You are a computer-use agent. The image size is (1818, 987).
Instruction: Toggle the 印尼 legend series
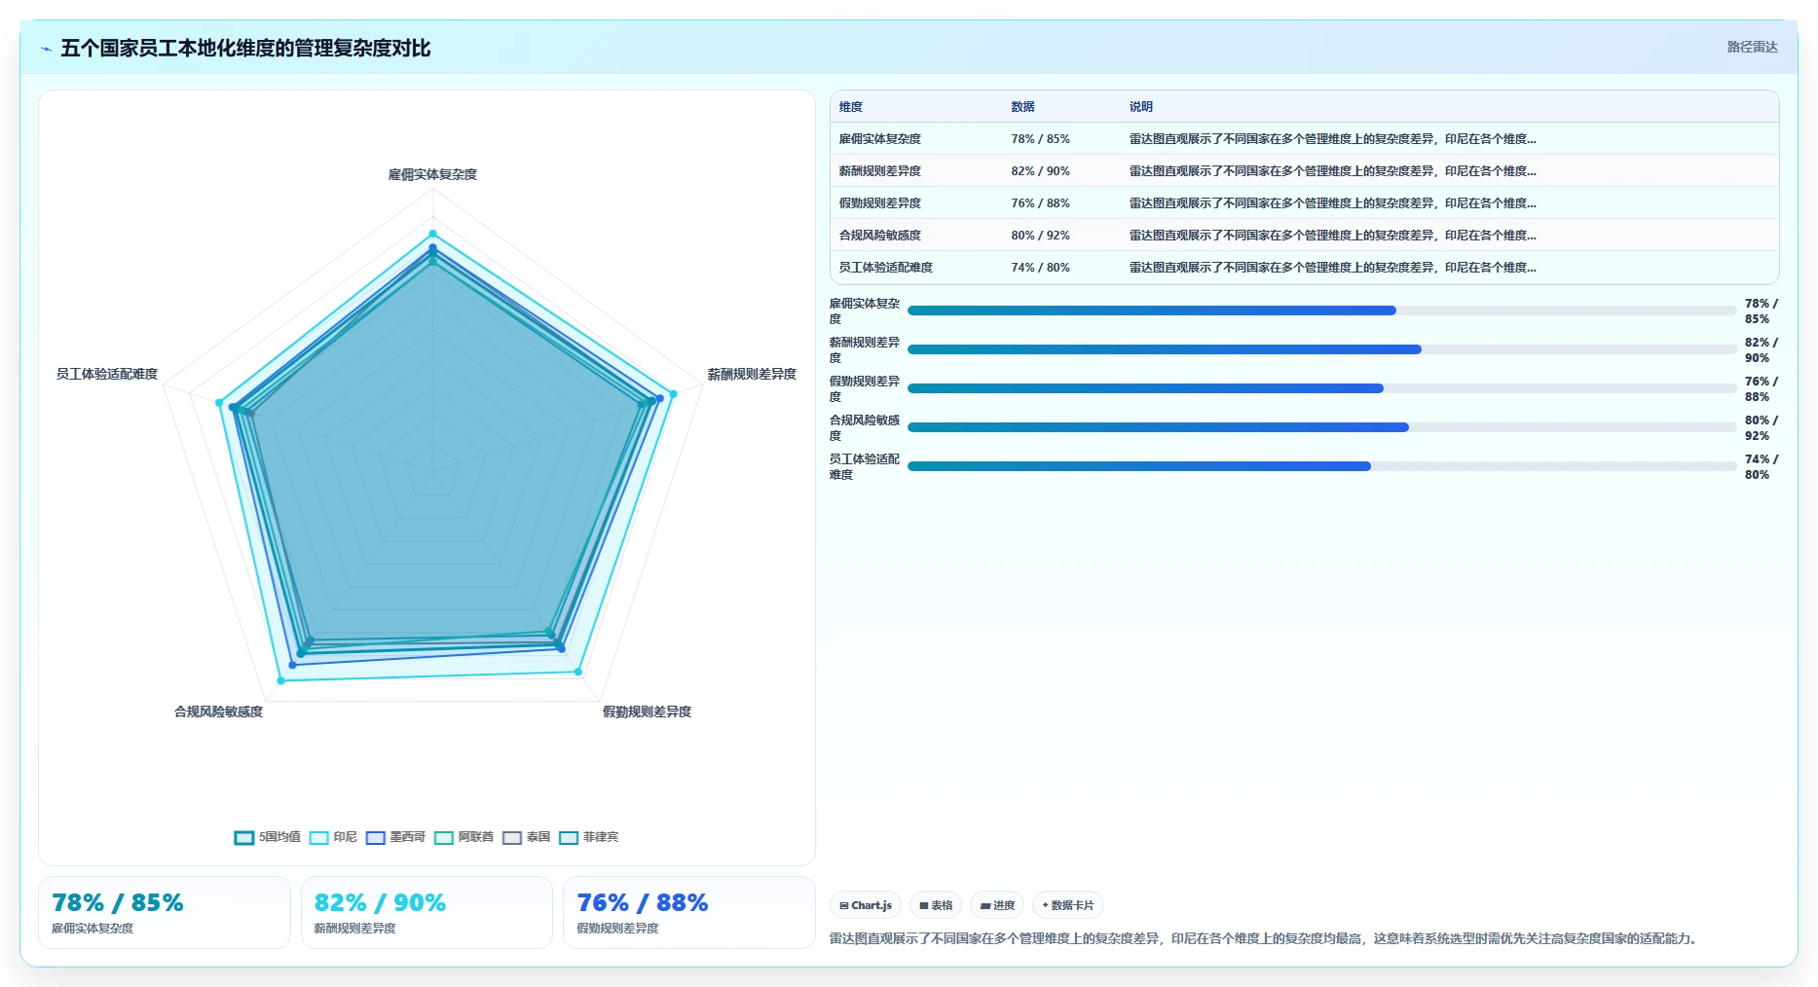(333, 837)
